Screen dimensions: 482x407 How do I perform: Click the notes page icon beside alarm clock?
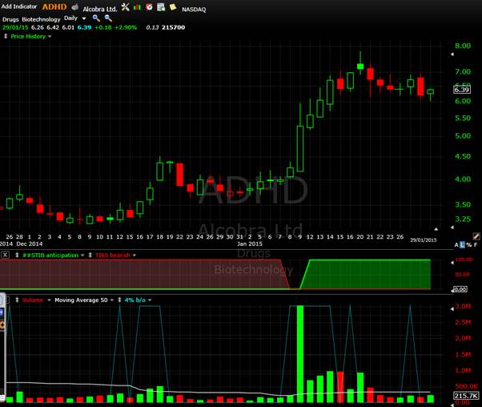pos(161,7)
